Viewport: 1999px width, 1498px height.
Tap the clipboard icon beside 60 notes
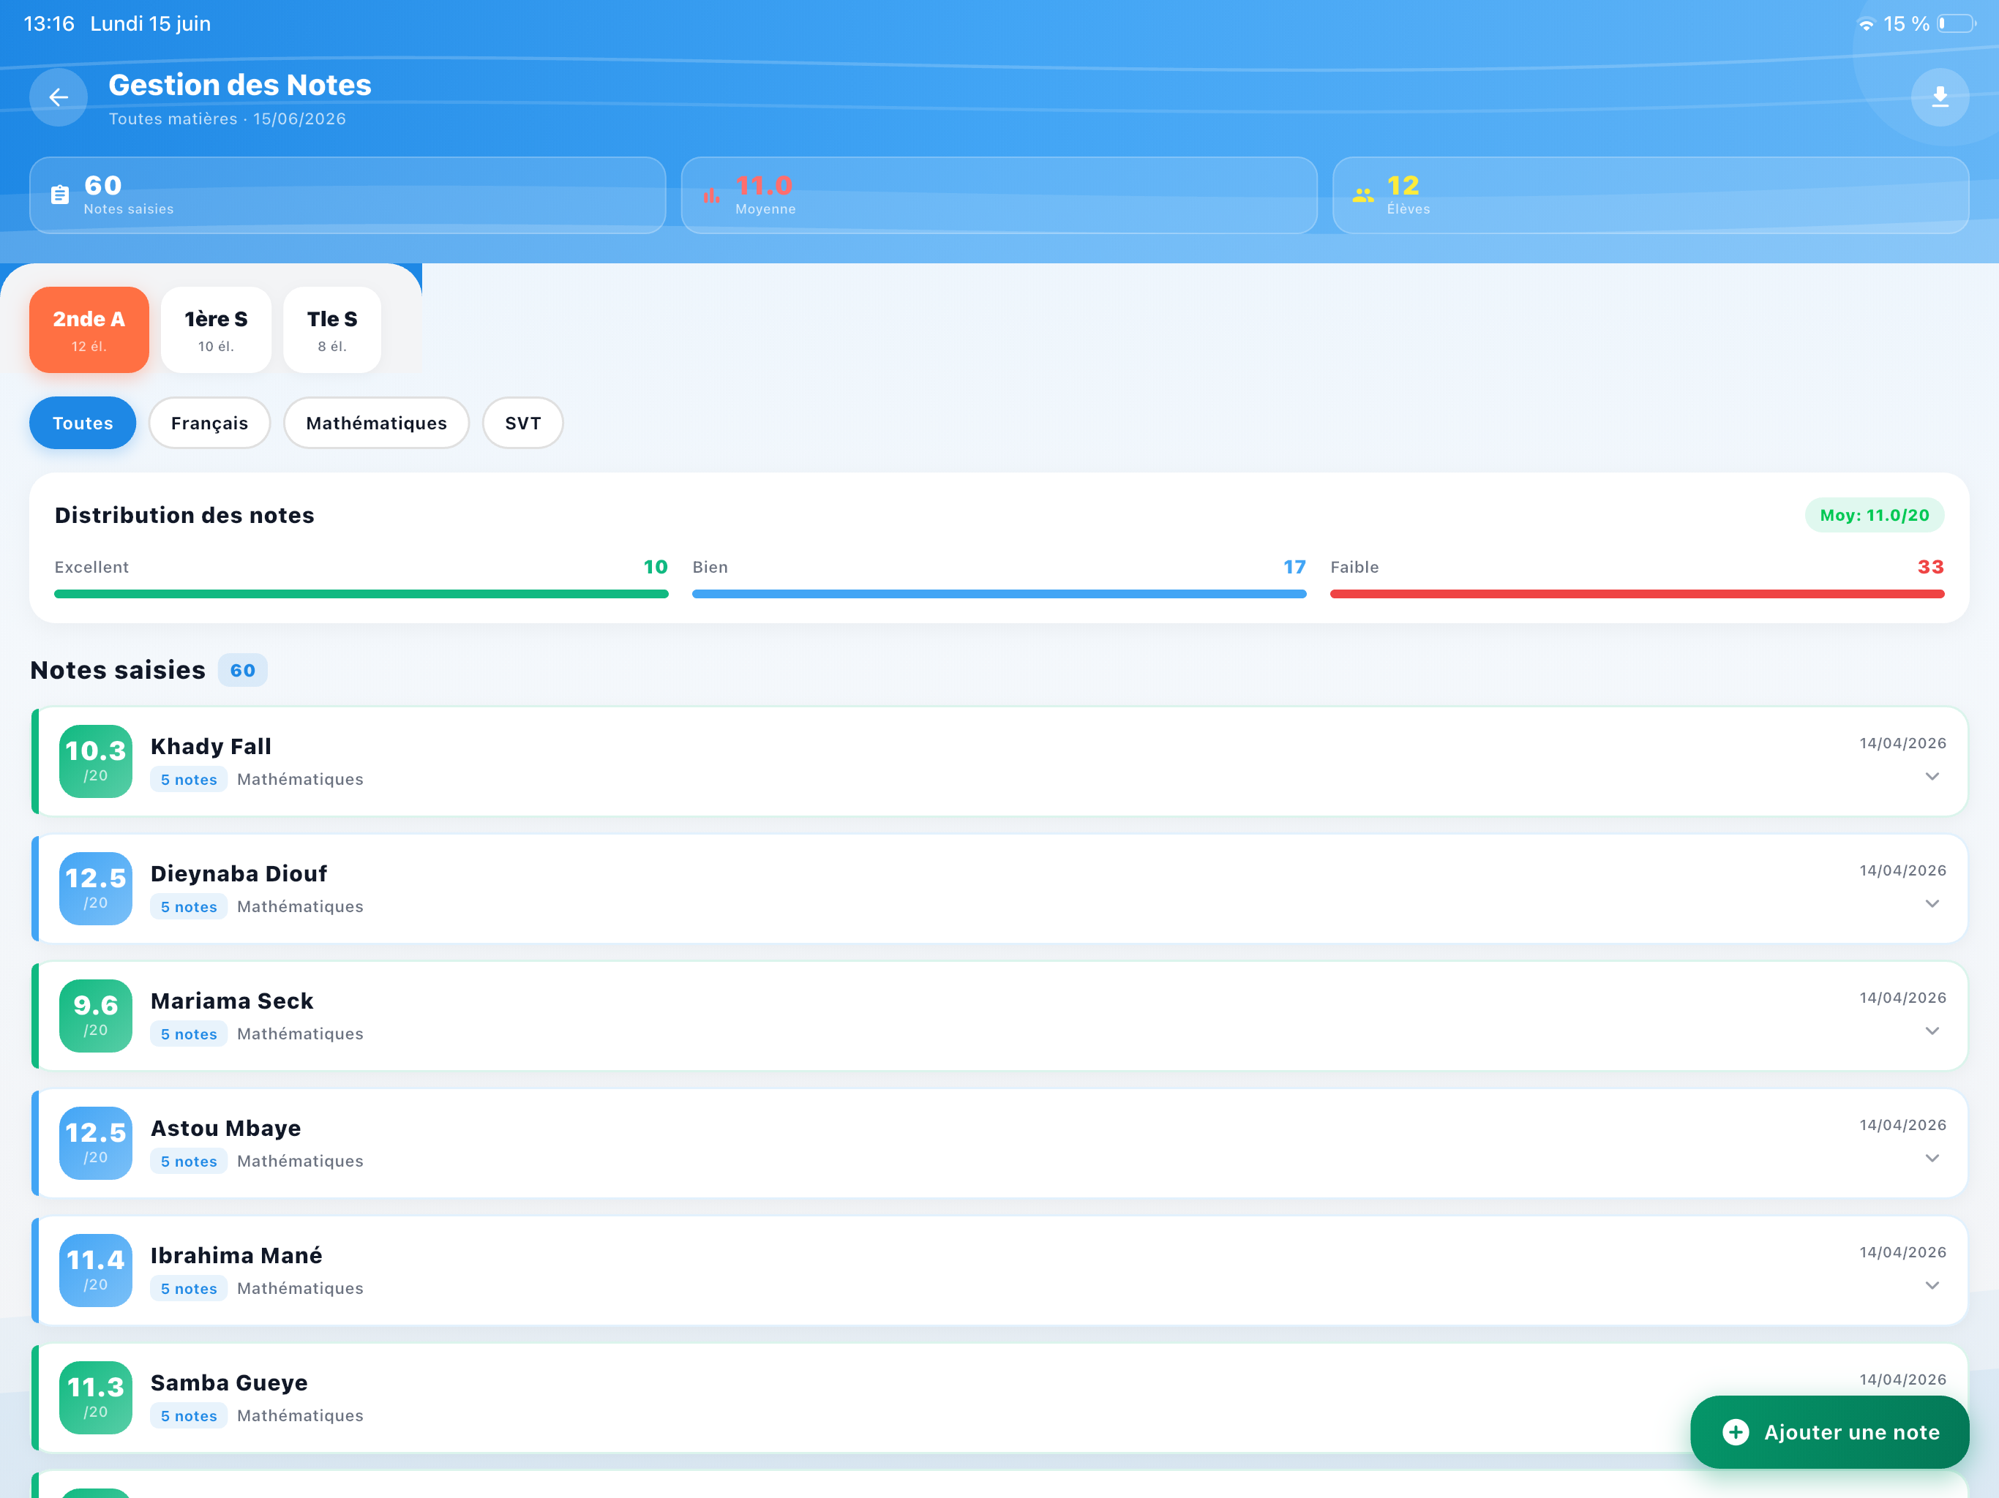coord(60,195)
